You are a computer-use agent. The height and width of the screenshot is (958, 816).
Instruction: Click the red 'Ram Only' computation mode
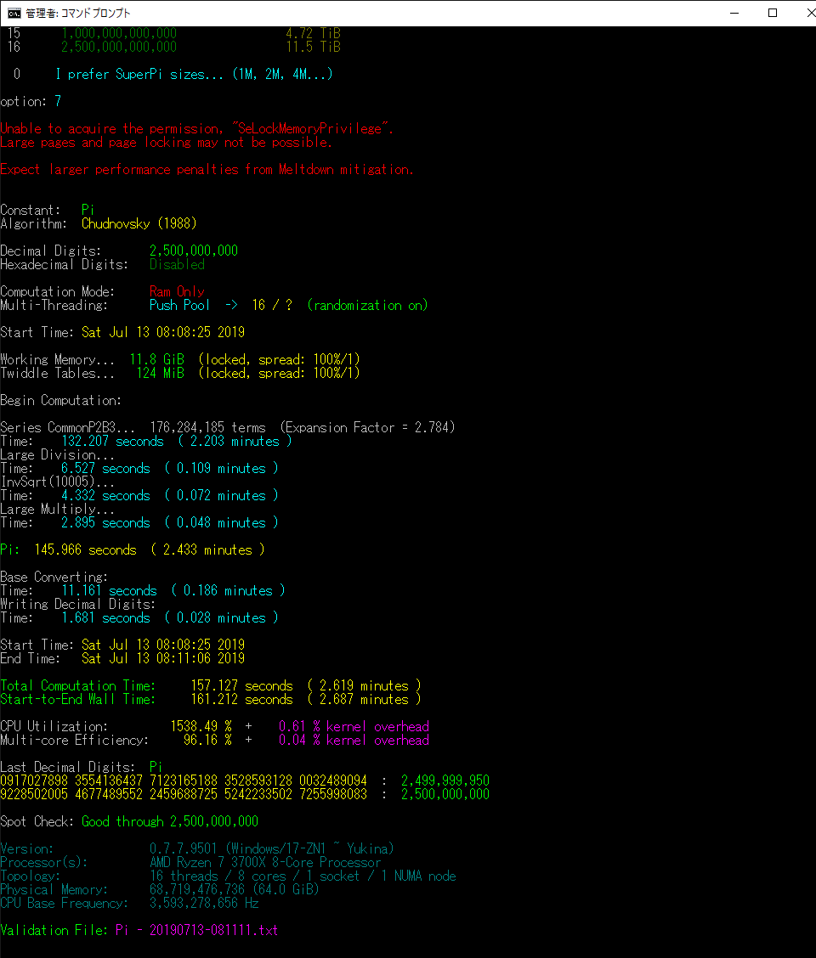tap(177, 292)
